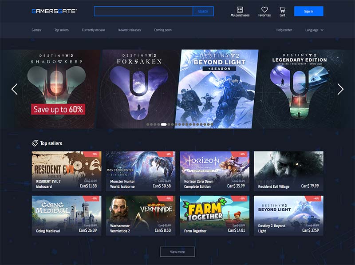Open the Games menu

tap(36, 30)
